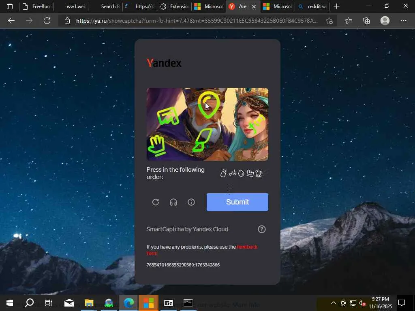415x311 pixels.
Task: Go back to previous page
Action: (11, 21)
